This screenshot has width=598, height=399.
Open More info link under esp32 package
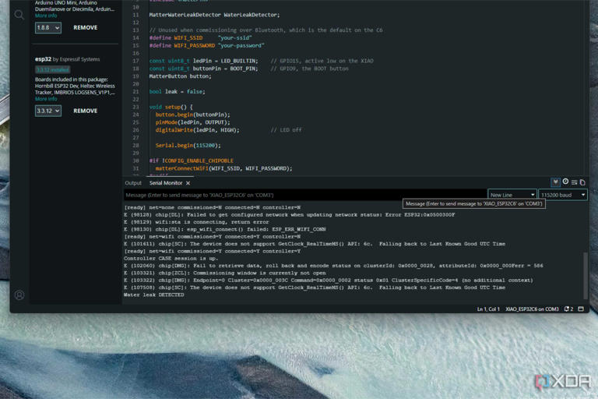coord(46,99)
